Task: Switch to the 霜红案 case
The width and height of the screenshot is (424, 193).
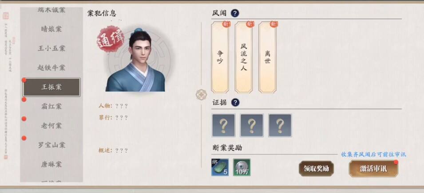Action: (52, 107)
